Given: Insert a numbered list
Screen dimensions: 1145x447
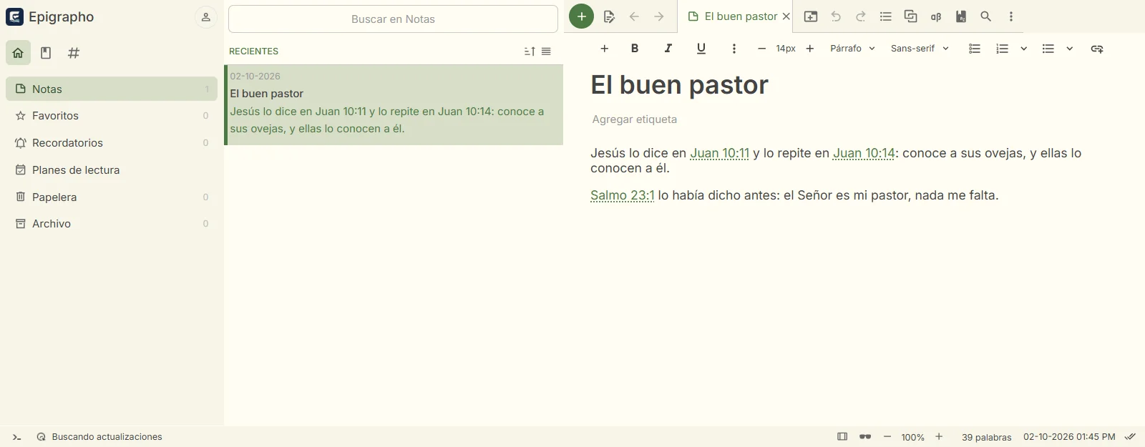Looking at the screenshot, I should tap(1003, 49).
